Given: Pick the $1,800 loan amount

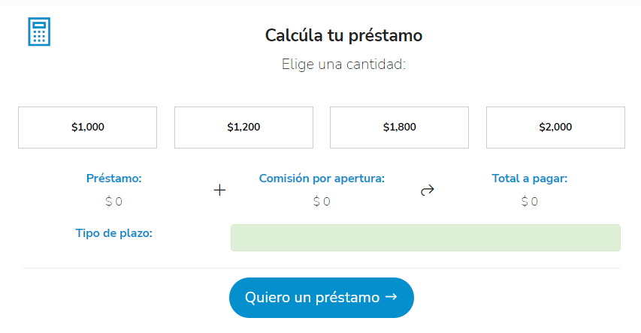Looking at the screenshot, I should (x=399, y=127).
